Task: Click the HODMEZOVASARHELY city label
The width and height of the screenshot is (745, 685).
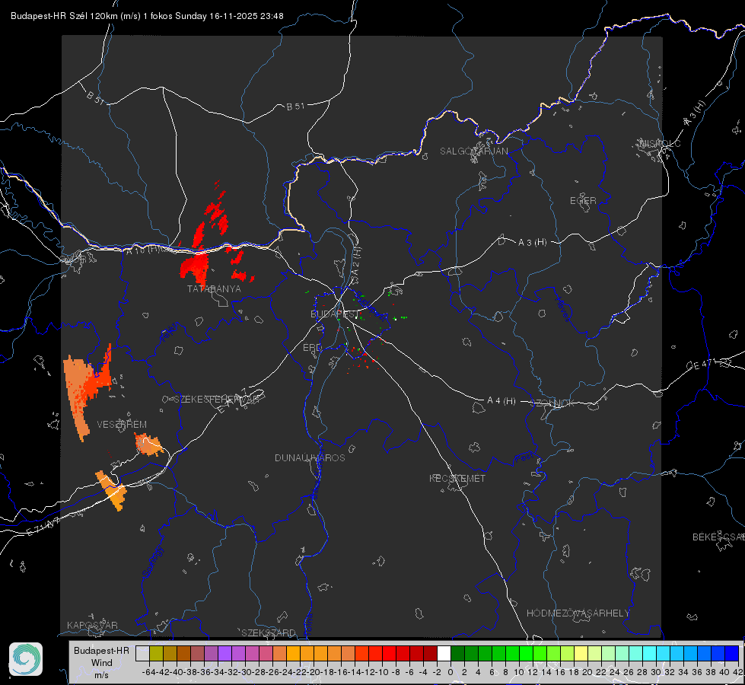Action: coord(578,613)
